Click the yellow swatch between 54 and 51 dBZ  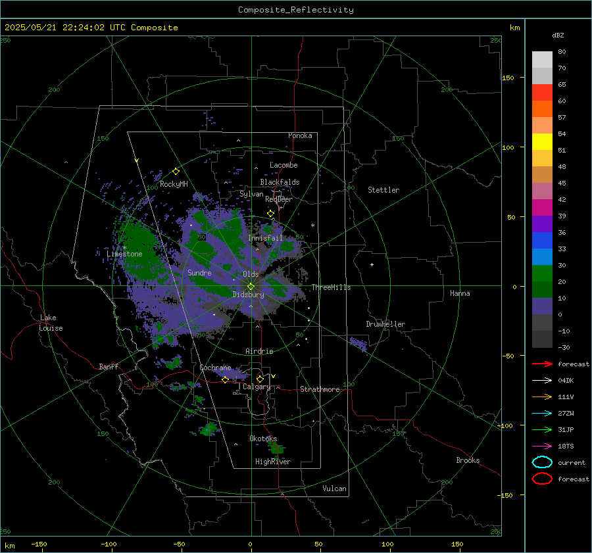(x=542, y=141)
